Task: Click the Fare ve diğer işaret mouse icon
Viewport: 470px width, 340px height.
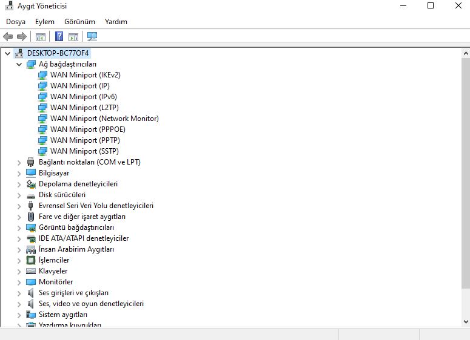Action: 30,217
